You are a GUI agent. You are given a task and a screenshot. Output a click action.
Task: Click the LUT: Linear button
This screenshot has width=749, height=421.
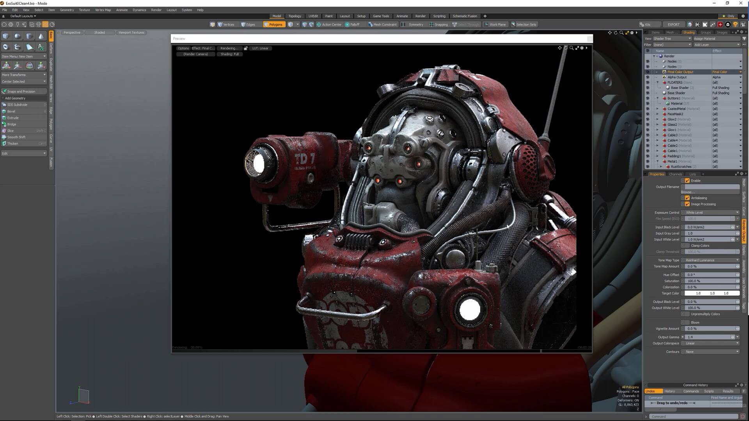260,48
